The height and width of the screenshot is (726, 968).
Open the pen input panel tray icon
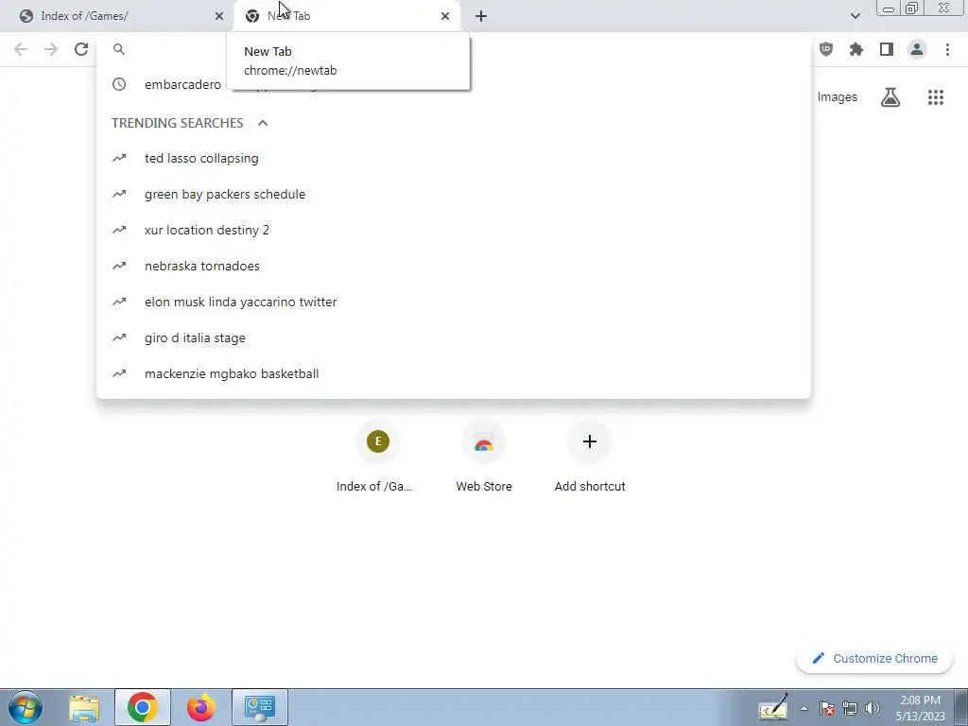pos(773,708)
